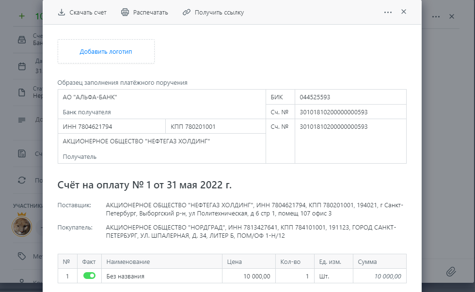Click the ИНН 7804621794 table cell

(x=112, y=126)
